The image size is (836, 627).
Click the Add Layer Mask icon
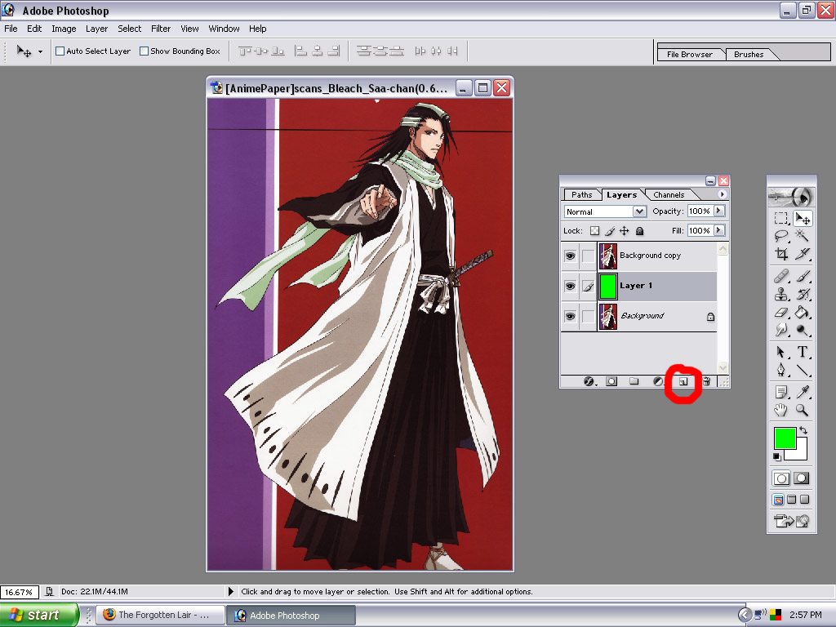(611, 381)
